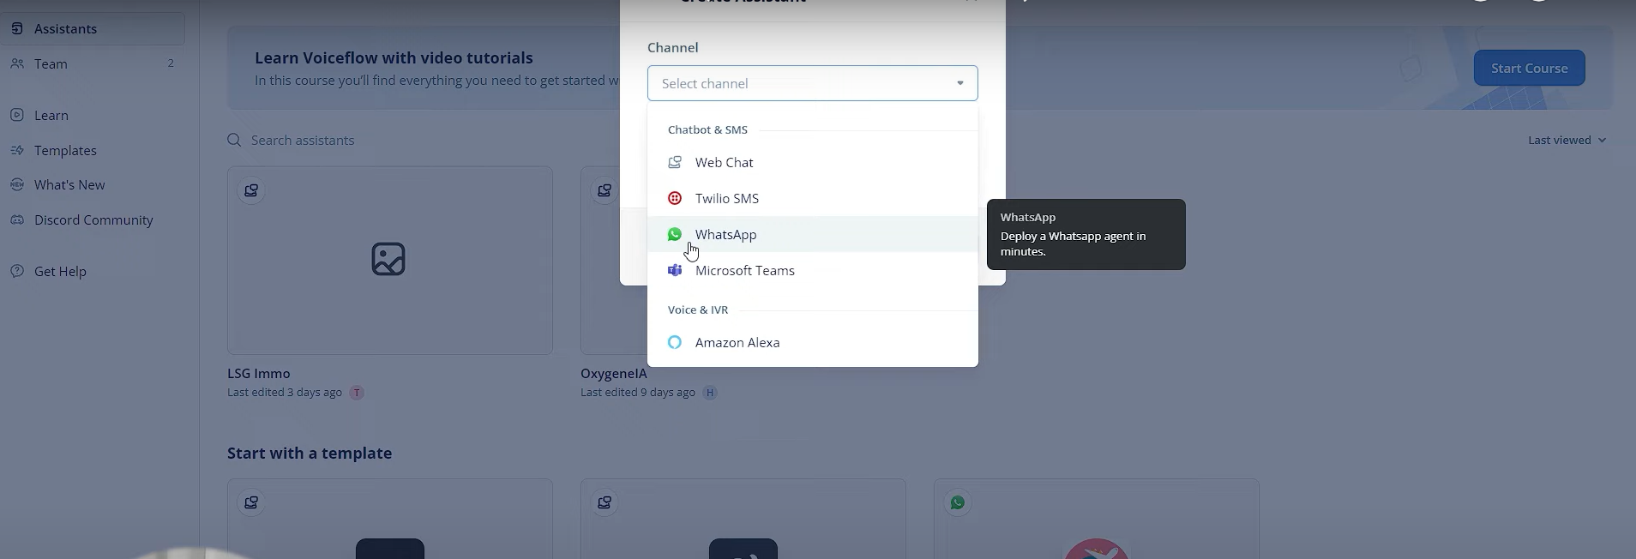Screen dimensions: 1636x559
Task: Click the What's New badge icon
Action: (16, 184)
